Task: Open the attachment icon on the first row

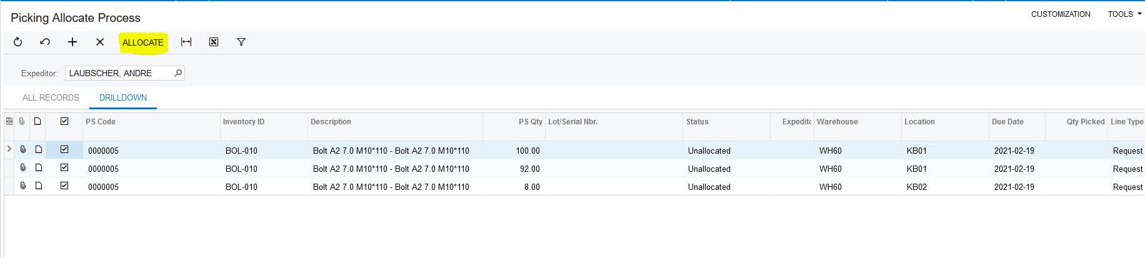Action: pyautogui.click(x=23, y=149)
